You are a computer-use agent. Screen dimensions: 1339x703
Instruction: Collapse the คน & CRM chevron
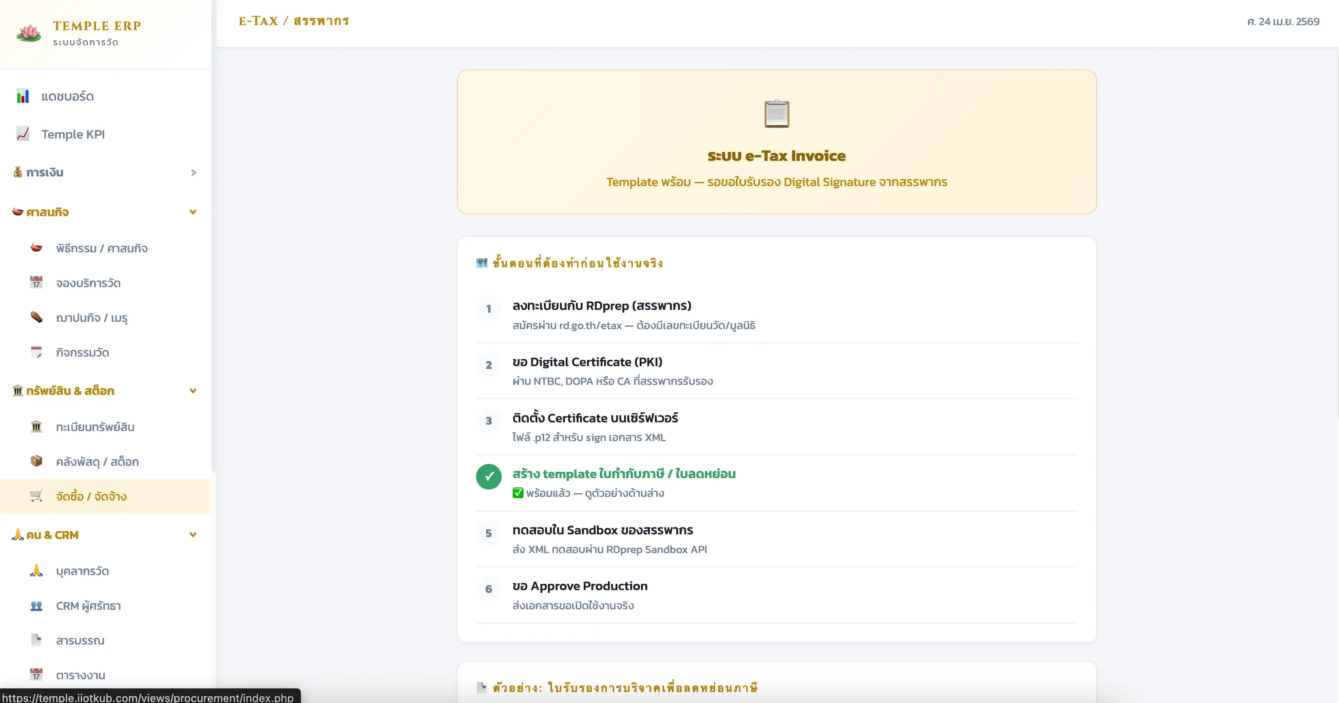pyautogui.click(x=193, y=535)
